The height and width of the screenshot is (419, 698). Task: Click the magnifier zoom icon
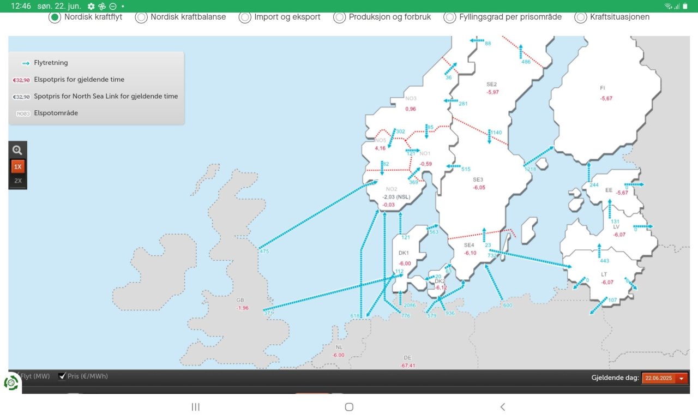[x=17, y=151]
